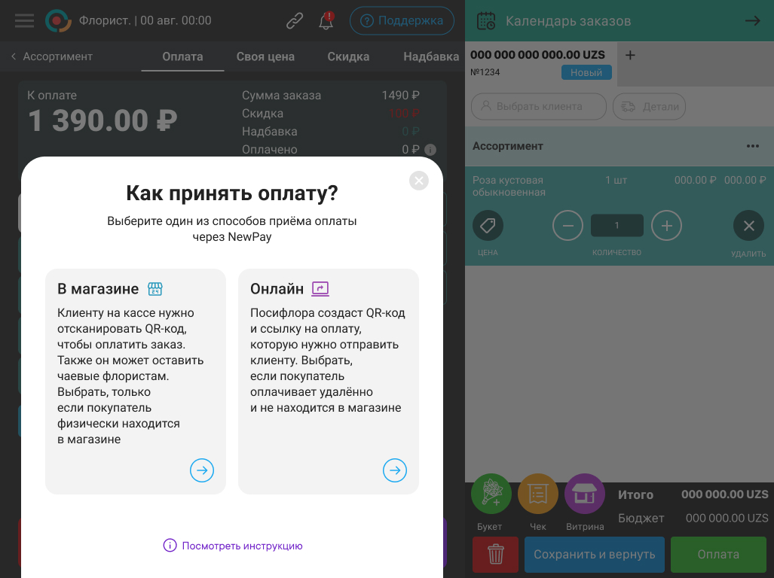Switch to Скидка tab
The height and width of the screenshot is (578, 774).
click(348, 56)
